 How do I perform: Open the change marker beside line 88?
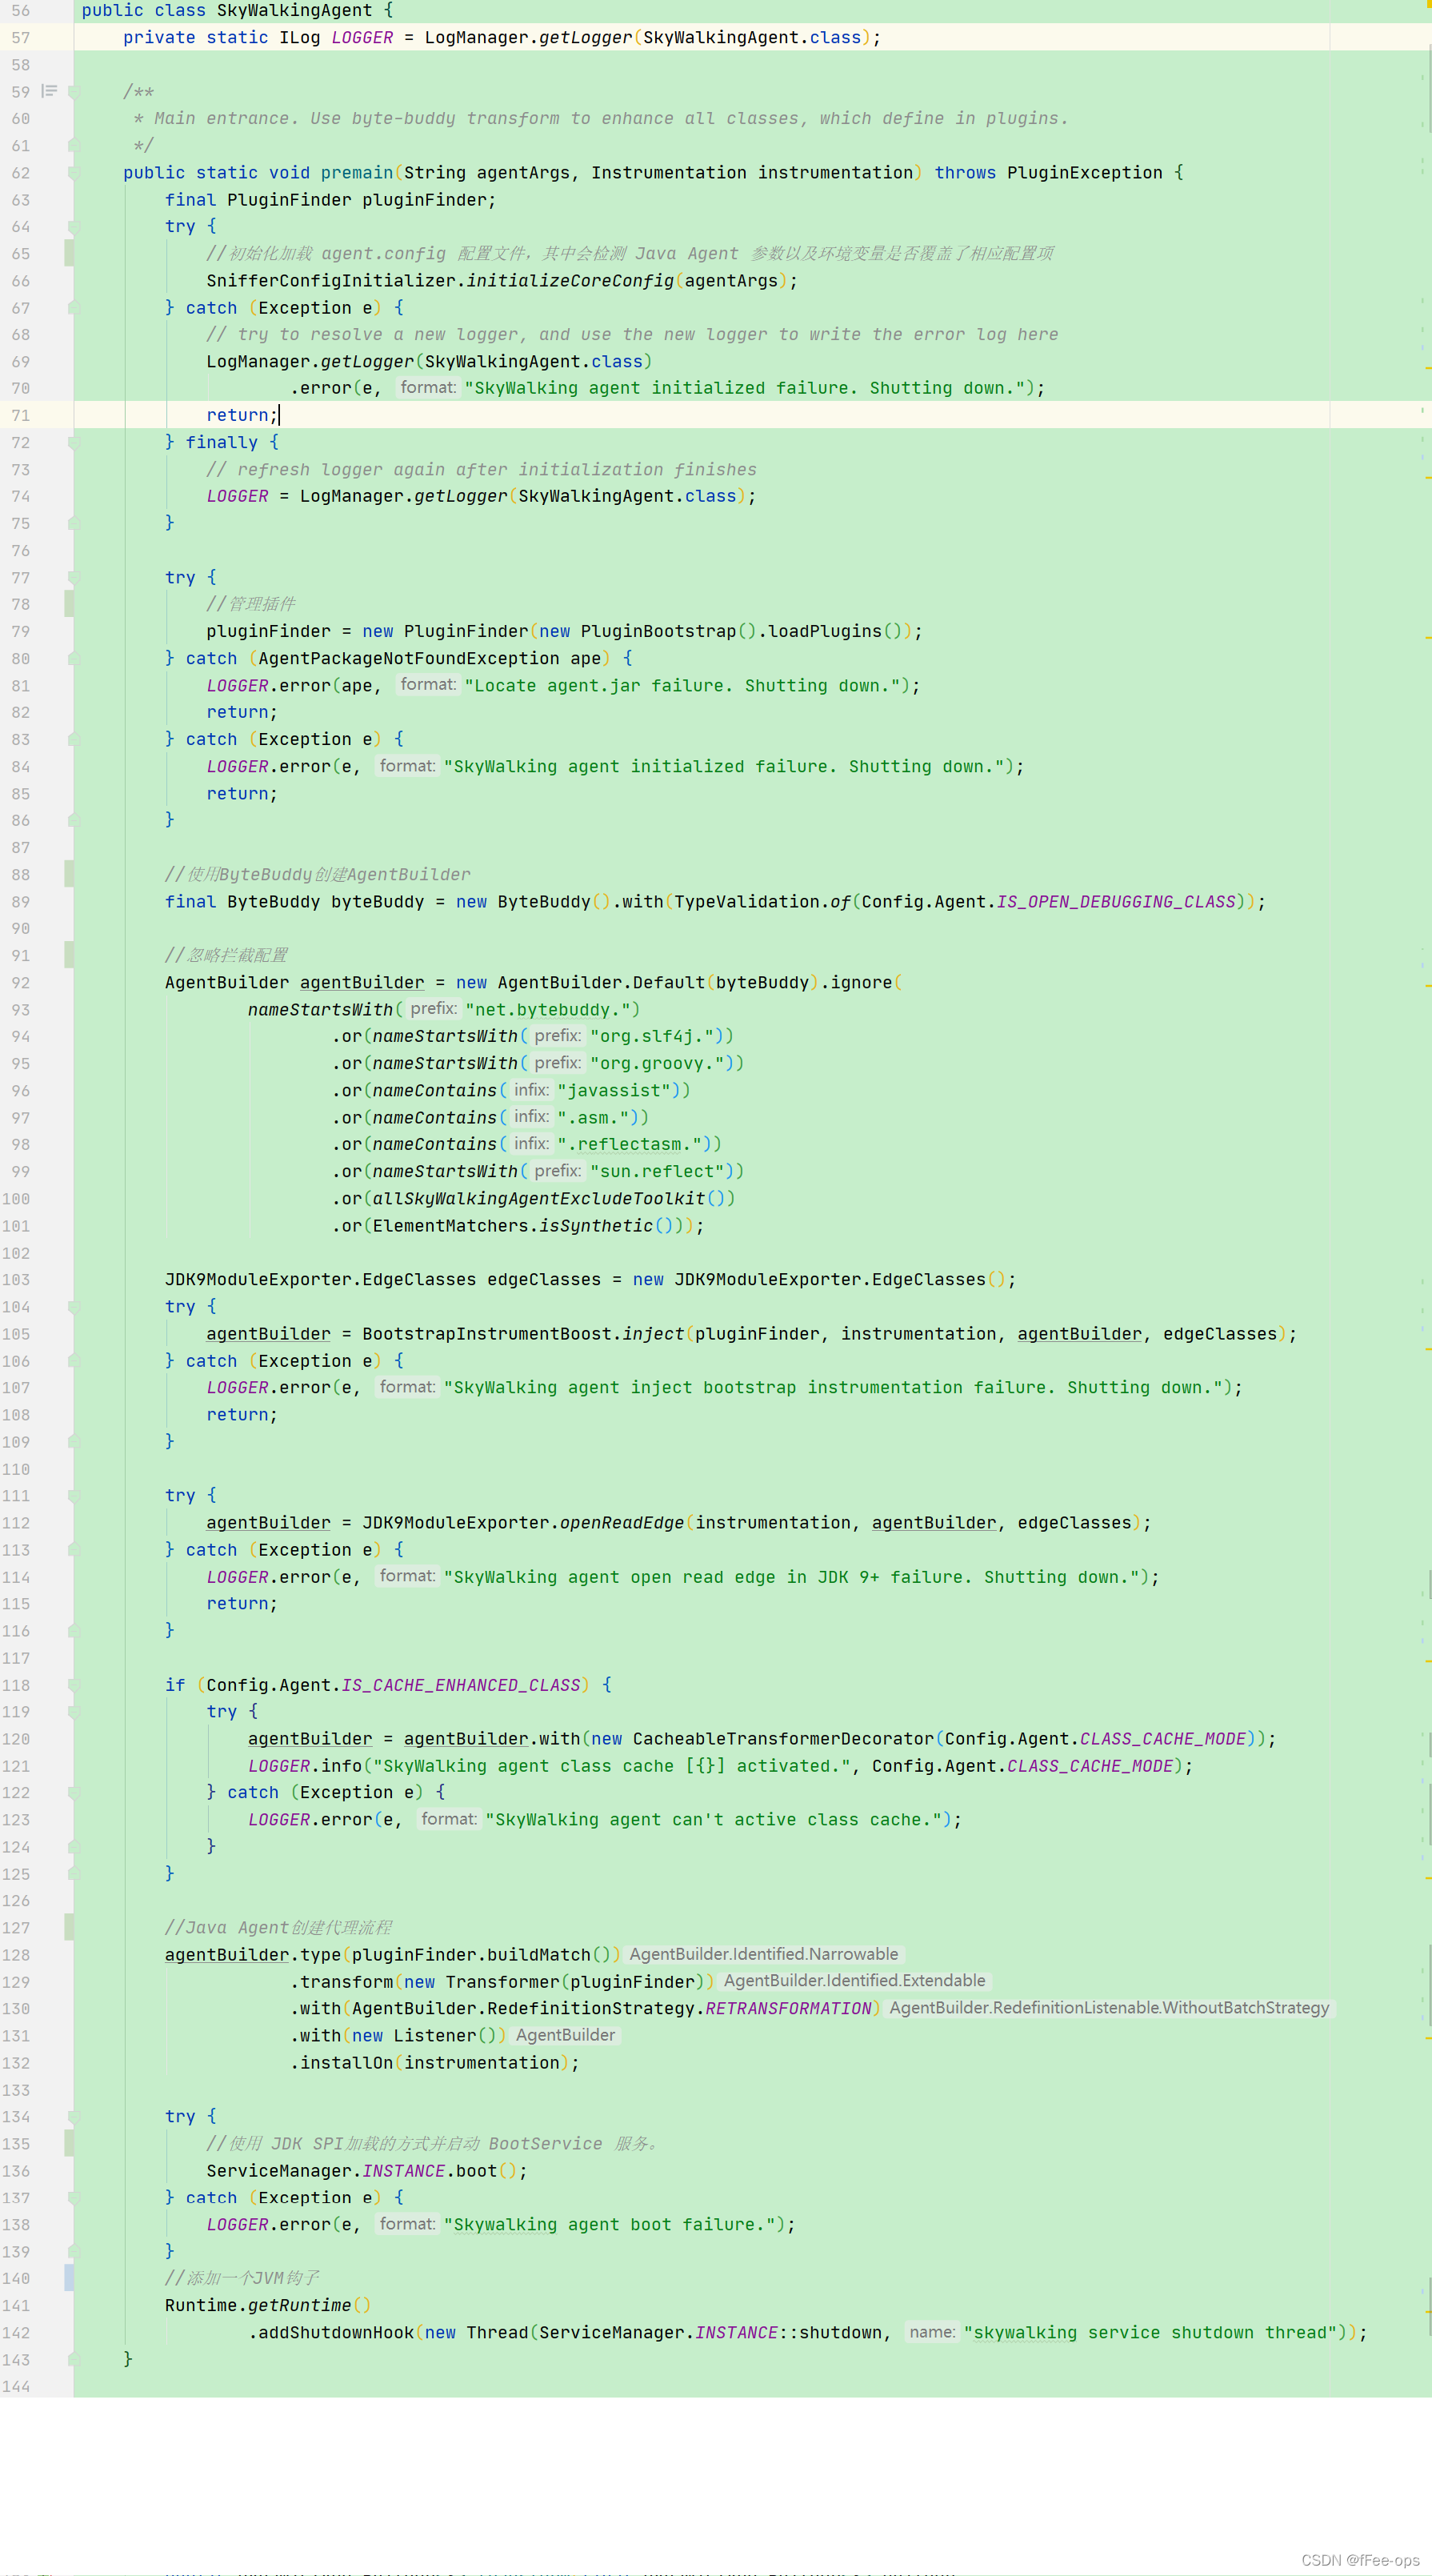(68, 873)
